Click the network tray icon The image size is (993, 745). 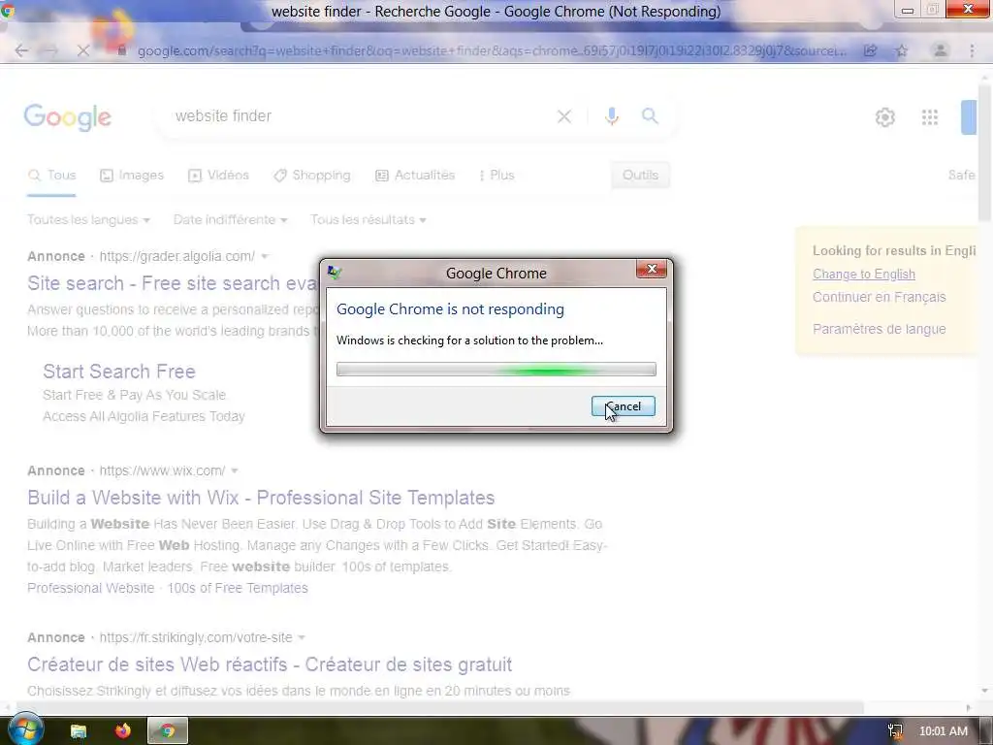pos(895,731)
